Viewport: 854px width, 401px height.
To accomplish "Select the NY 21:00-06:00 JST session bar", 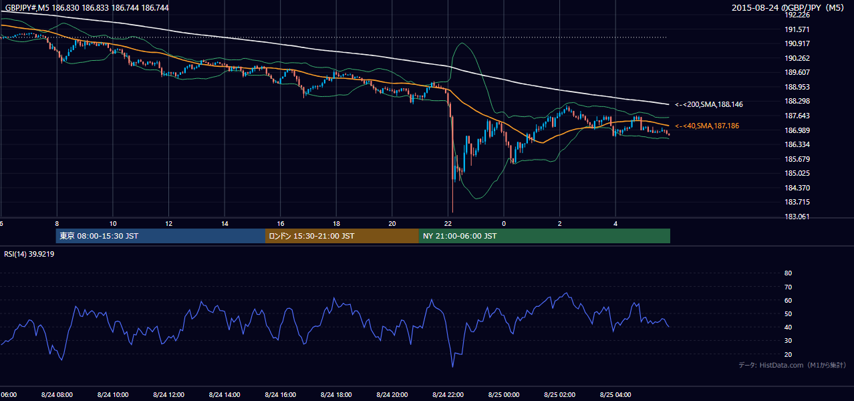I will 545,236.
